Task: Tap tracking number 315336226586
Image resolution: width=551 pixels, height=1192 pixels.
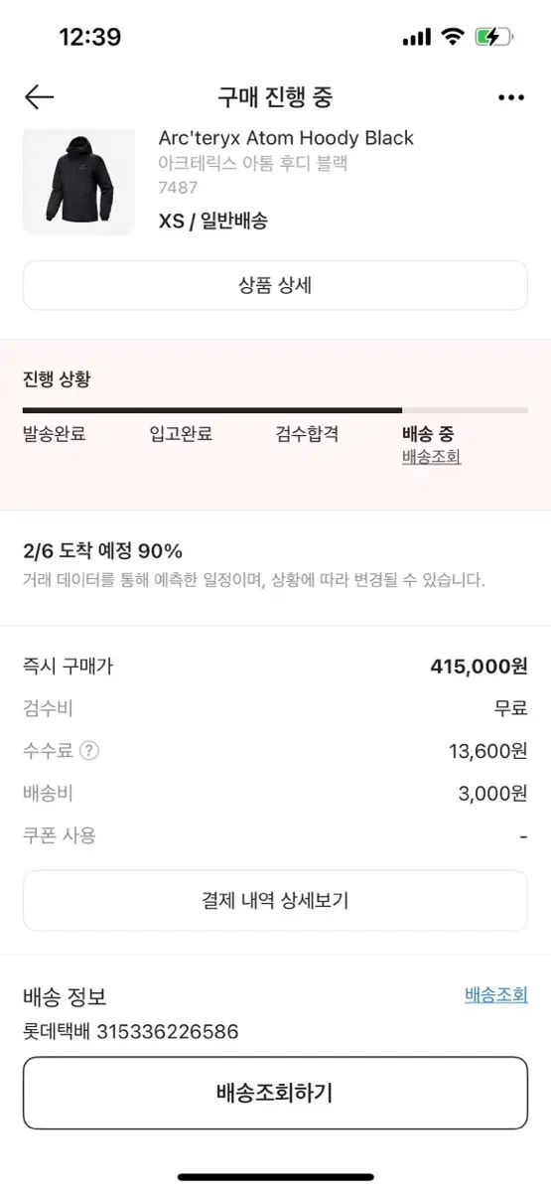Action: [x=168, y=1031]
